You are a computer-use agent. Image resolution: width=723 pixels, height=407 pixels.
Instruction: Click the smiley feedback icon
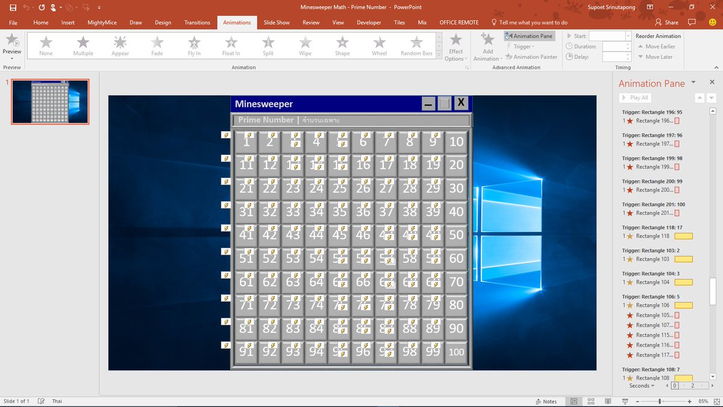tap(712, 22)
